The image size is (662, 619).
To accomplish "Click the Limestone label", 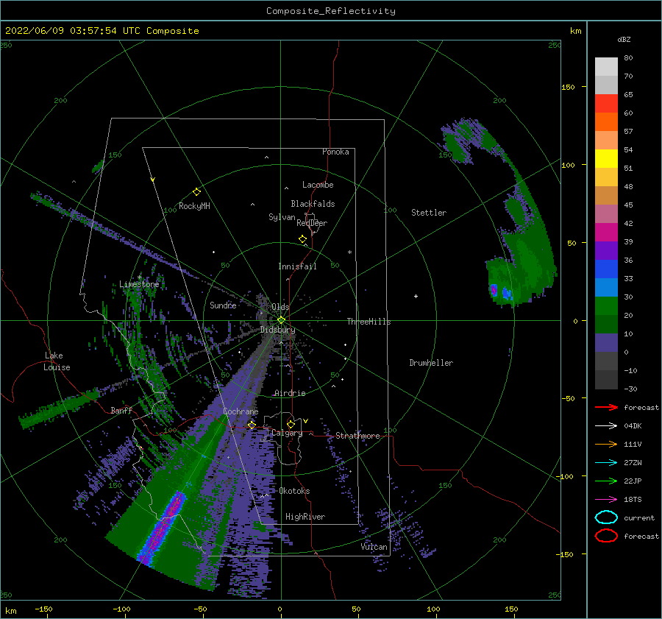I will (x=139, y=284).
